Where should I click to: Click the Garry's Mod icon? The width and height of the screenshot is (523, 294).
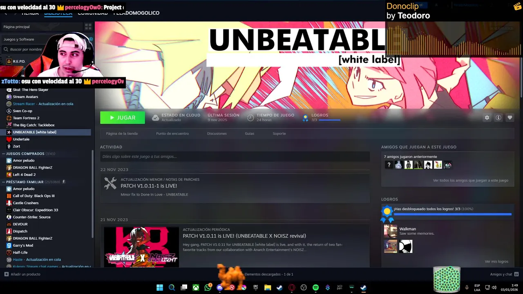9,245
